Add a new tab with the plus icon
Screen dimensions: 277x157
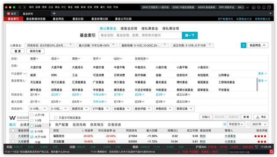click(54, 13)
